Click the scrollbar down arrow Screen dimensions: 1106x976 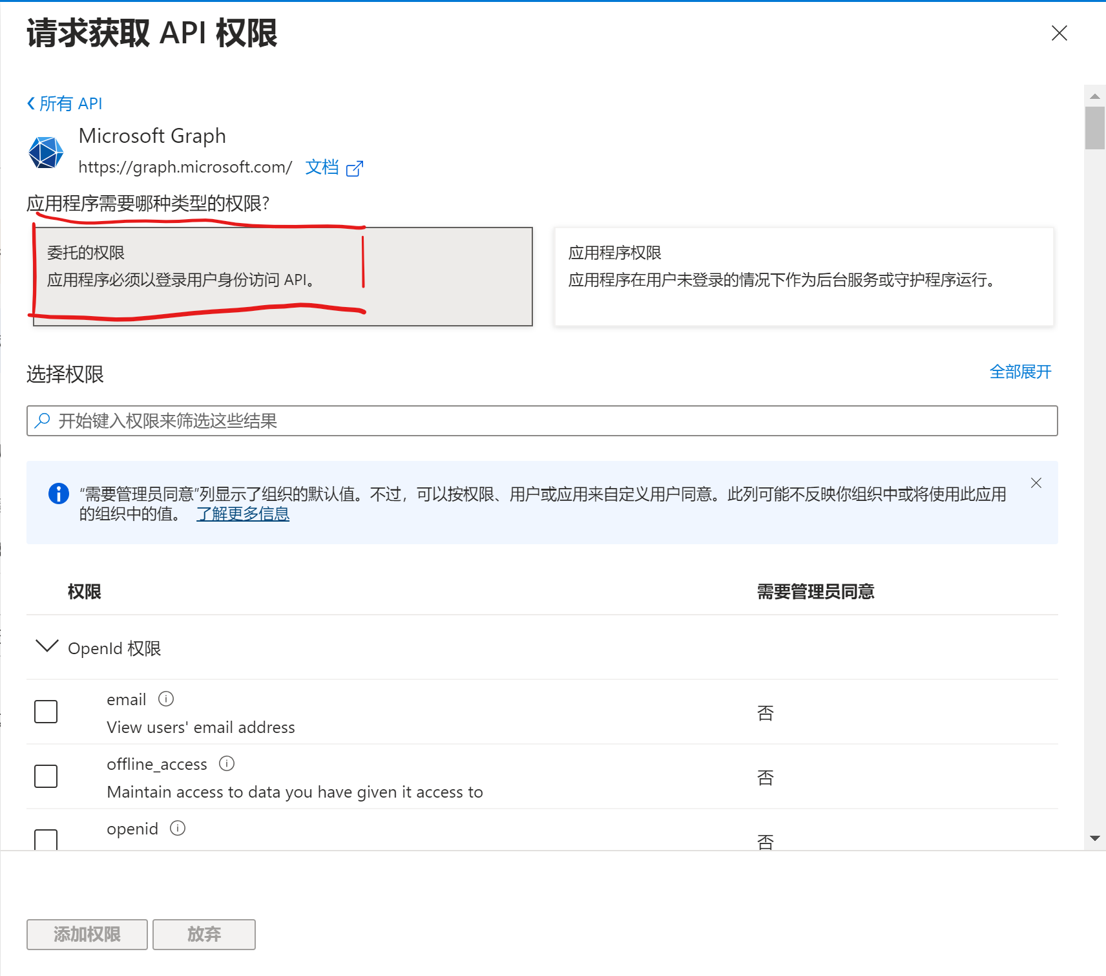click(x=1094, y=838)
